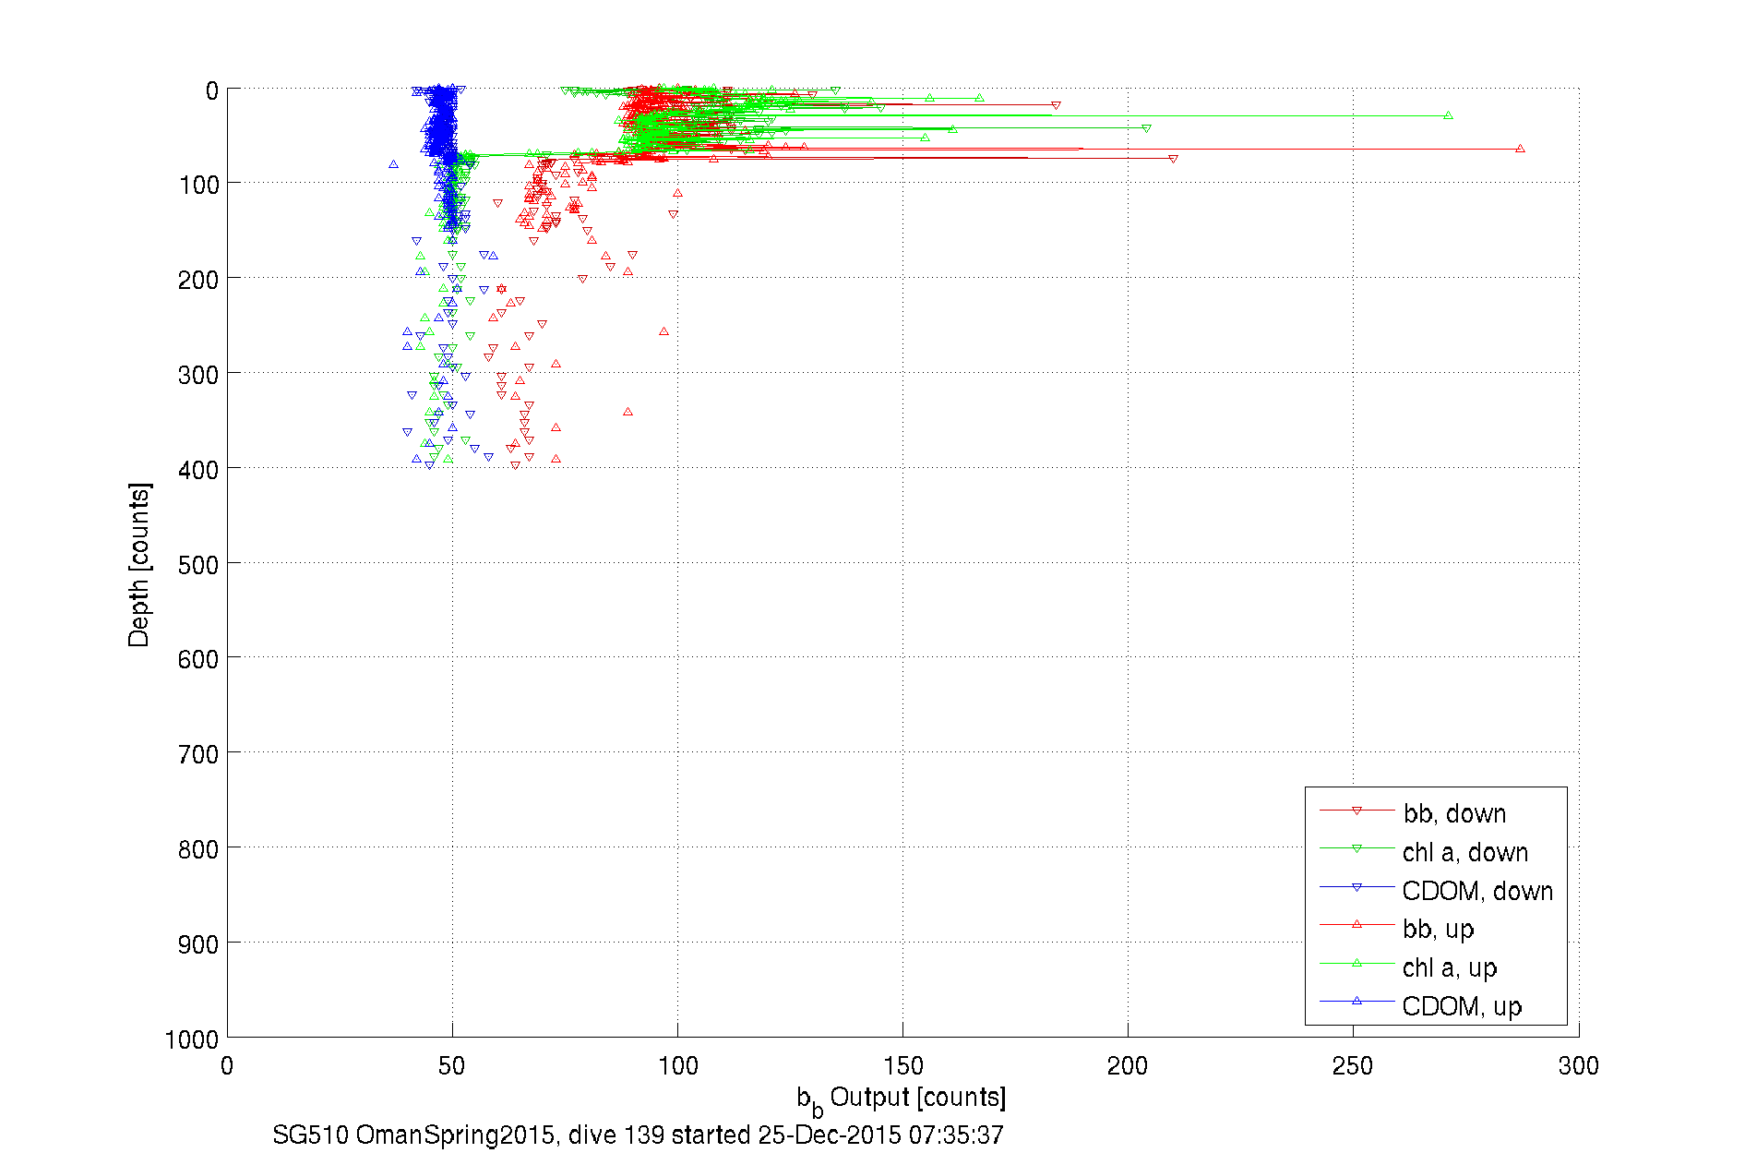Click the isolated blue up-triangle point near 37 counts
The height and width of the screenshot is (1165, 1745).
[393, 164]
